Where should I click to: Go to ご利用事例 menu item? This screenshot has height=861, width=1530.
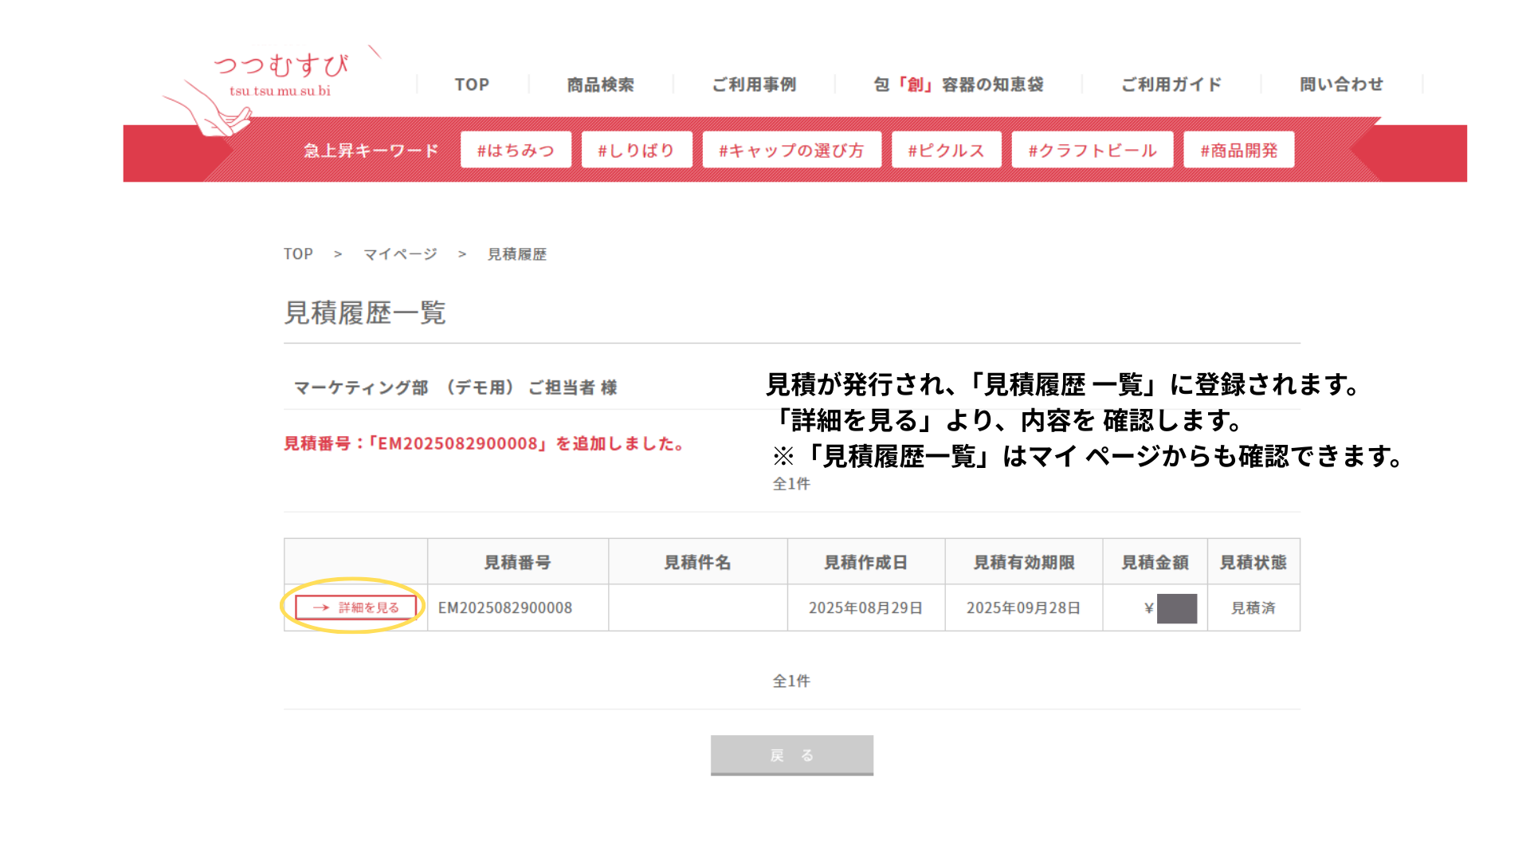pyautogui.click(x=754, y=85)
